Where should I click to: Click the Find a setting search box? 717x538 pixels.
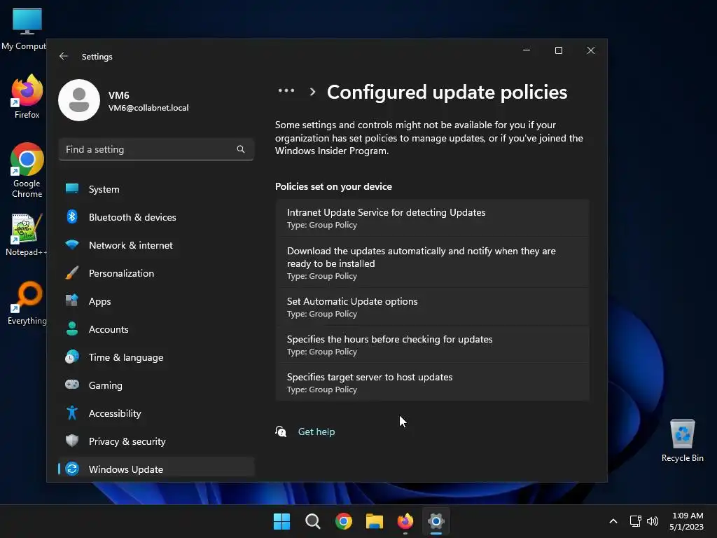[x=156, y=149]
